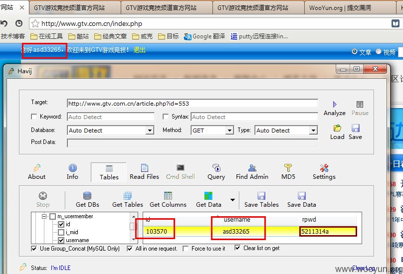This screenshot has width=403, height=274.
Task: Uncheck the username column checkbox
Action: pyautogui.click(x=61, y=240)
